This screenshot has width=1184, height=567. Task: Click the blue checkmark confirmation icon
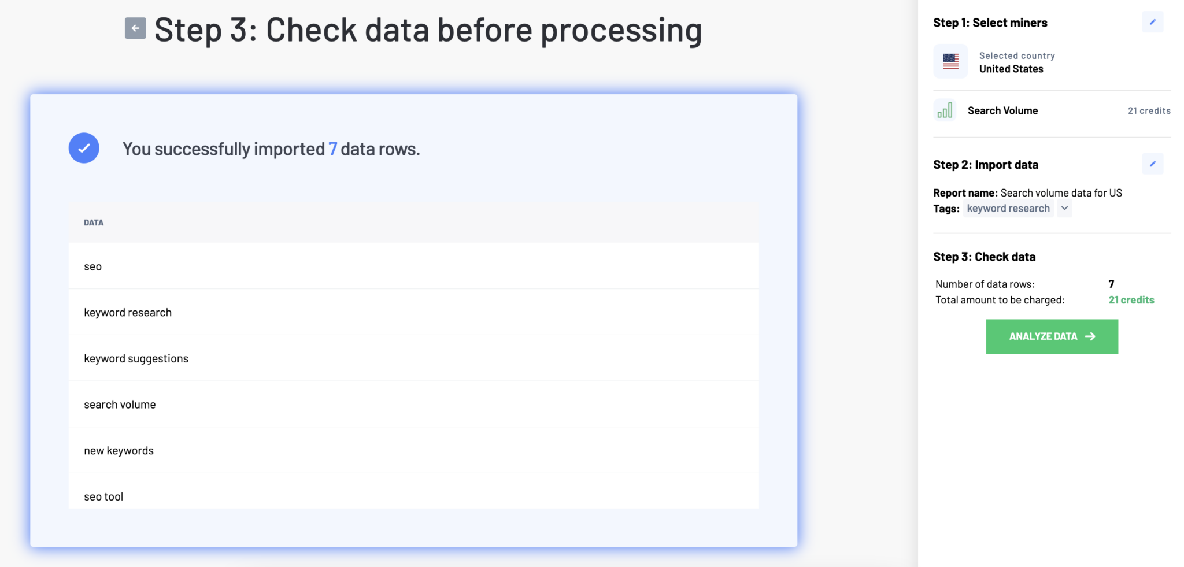click(x=84, y=148)
